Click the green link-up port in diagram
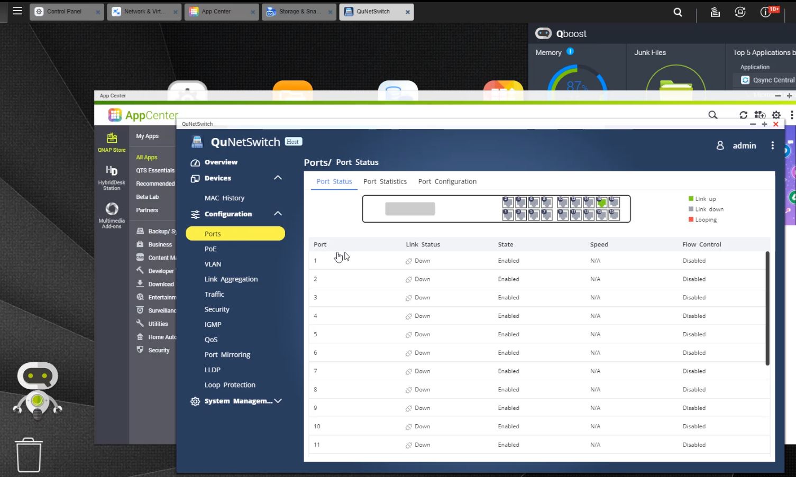 point(601,202)
